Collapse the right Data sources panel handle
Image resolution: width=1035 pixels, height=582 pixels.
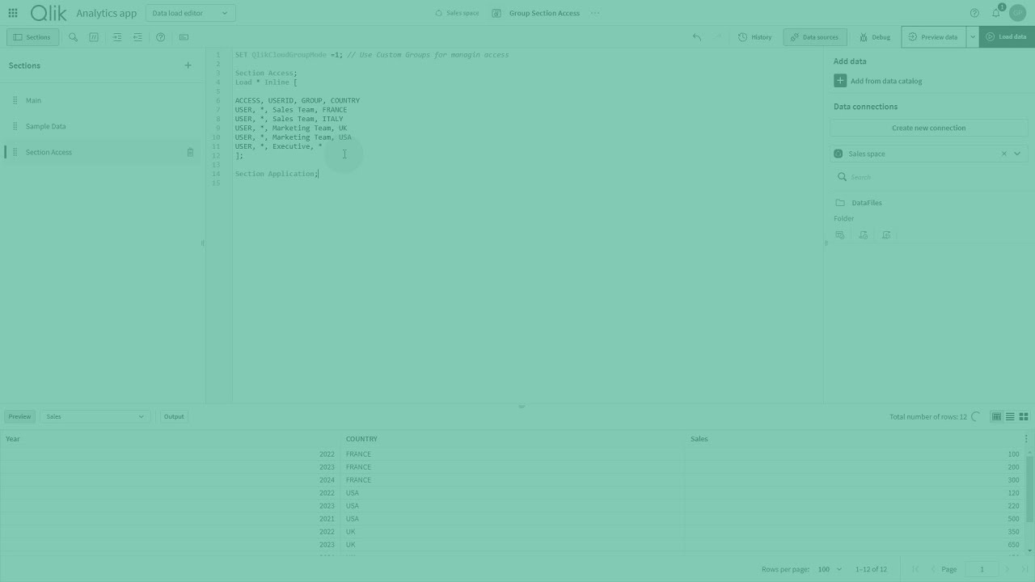826,242
